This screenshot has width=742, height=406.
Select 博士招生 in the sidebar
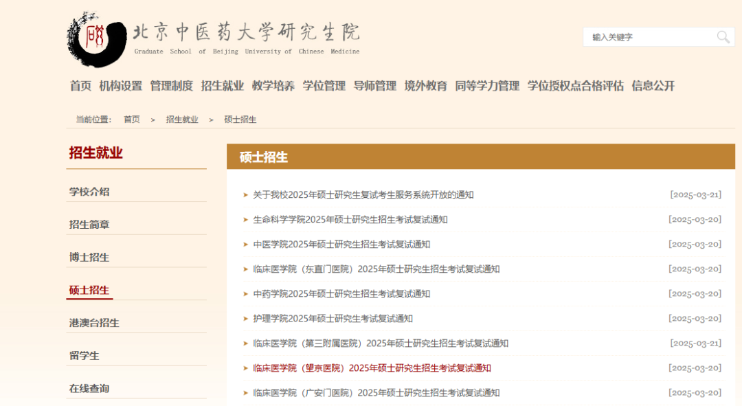[89, 258]
